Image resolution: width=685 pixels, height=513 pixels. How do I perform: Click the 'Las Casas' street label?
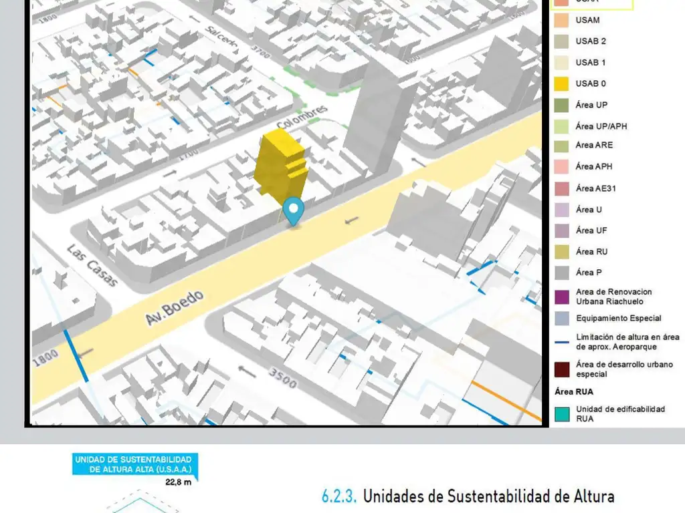(92, 266)
